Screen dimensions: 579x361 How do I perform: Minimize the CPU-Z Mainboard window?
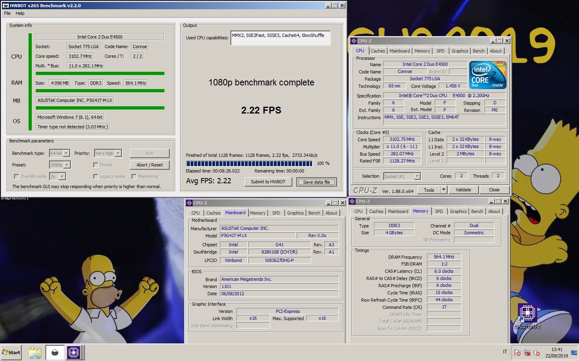329,203
